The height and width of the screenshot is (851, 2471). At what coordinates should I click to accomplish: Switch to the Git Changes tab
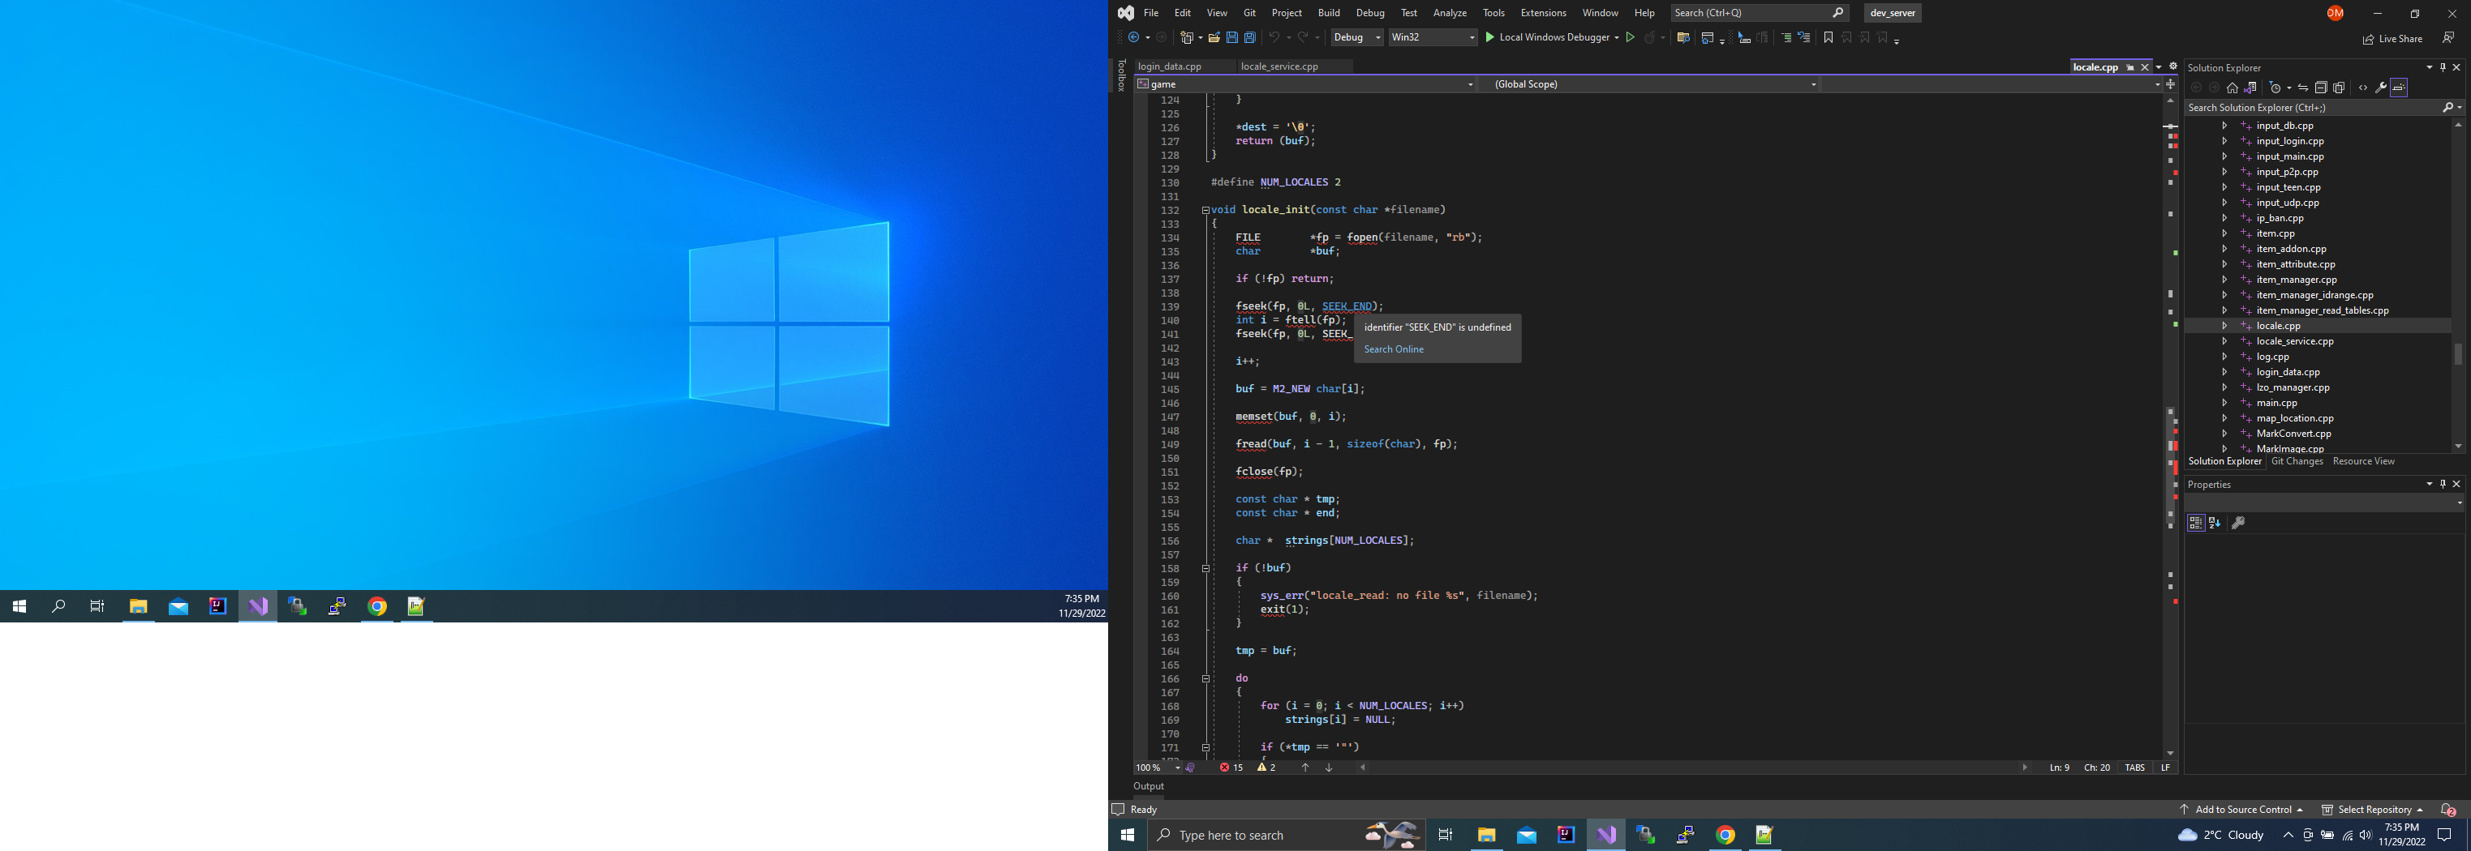pos(2297,462)
